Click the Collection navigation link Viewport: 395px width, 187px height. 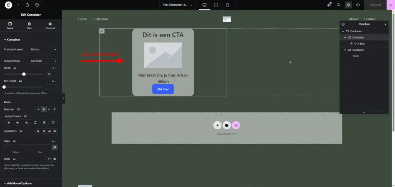101,19
